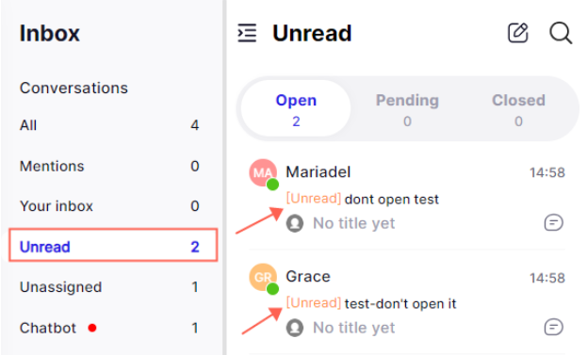Viewport: 587px width, 355px height.
Task: Open the Chatbot conversations list
Action: (109, 328)
